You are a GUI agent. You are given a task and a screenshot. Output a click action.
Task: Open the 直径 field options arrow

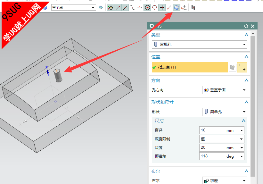click(242, 130)
